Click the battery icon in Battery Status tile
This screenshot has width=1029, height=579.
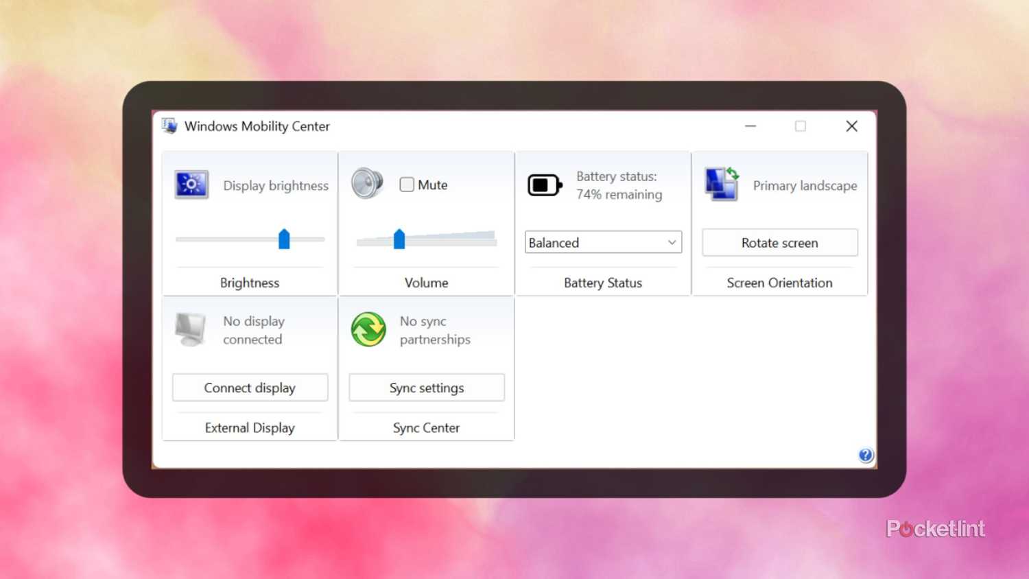click(544, 185)
